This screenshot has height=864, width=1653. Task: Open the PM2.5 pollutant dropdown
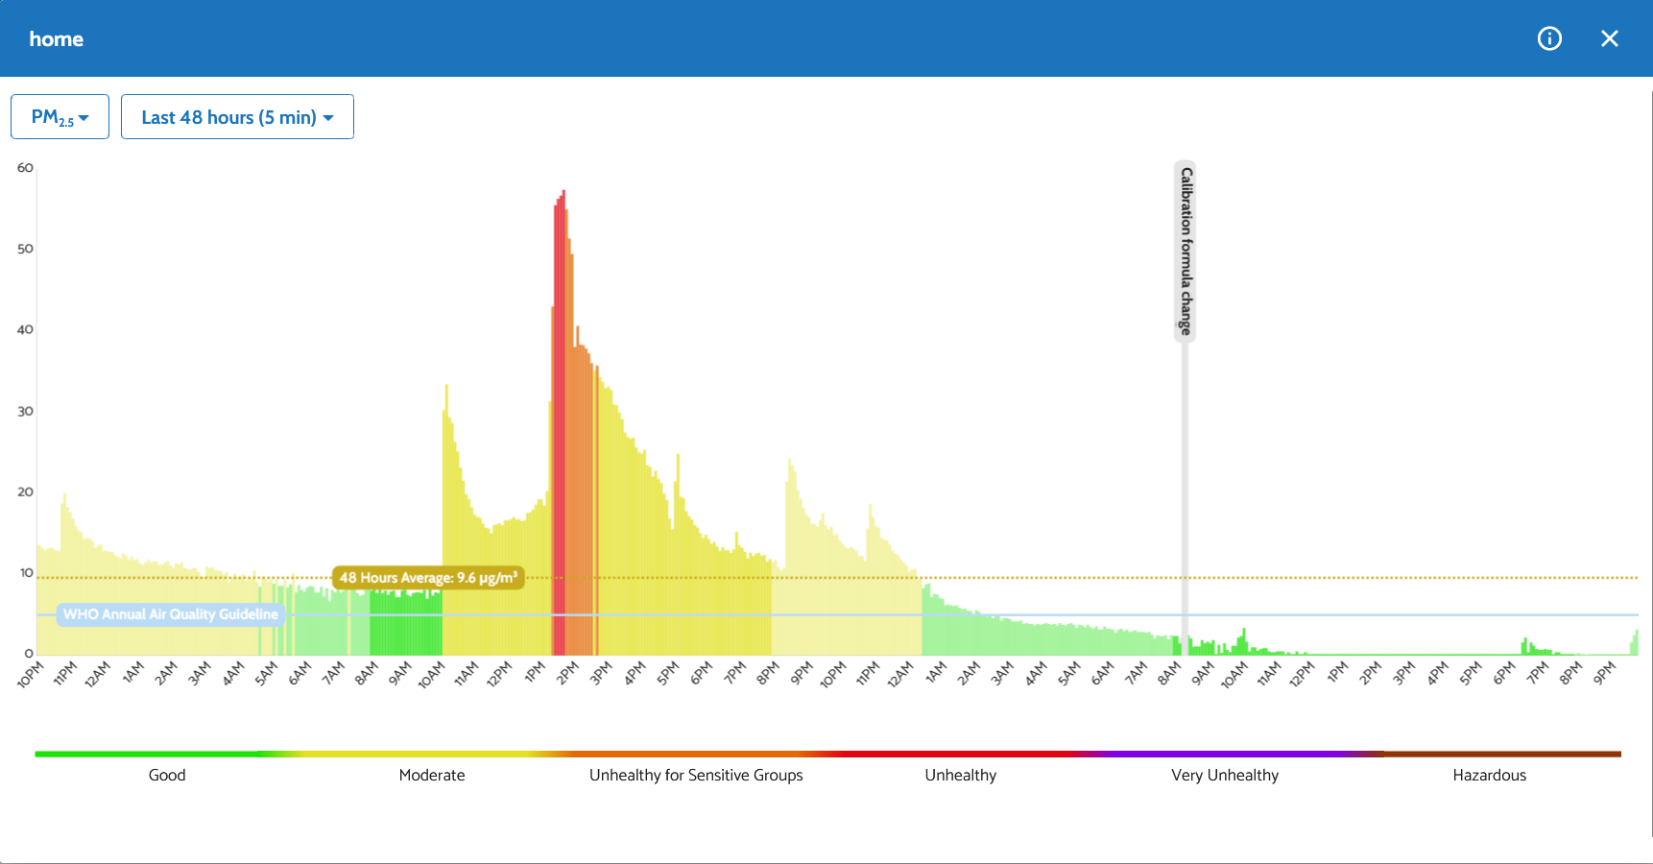(60, 117)
